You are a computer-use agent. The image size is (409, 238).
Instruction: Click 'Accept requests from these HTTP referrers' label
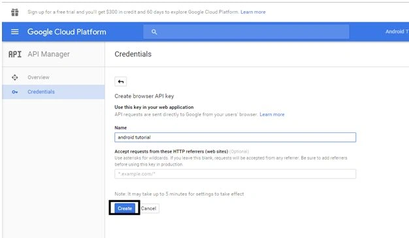pos(171,151)
